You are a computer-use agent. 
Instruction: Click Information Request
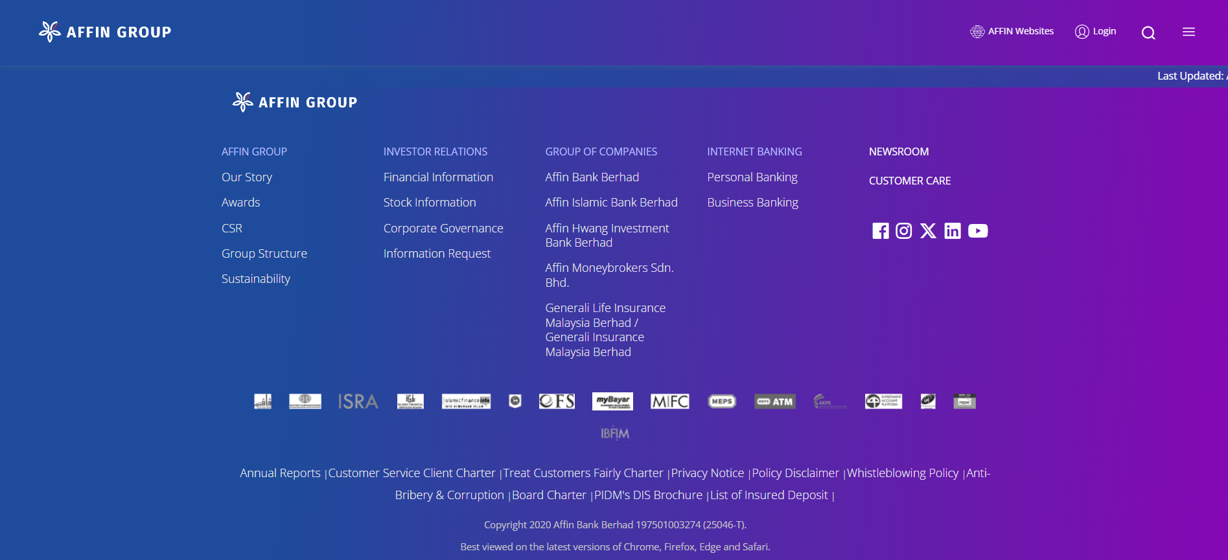tap(437, 254)
